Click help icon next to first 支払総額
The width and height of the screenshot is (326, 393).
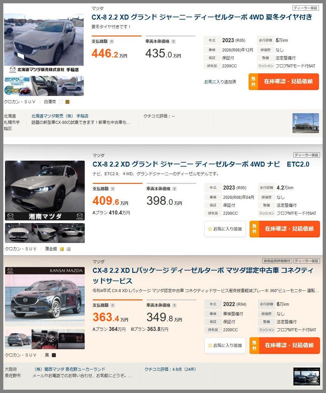pos(112,41)
